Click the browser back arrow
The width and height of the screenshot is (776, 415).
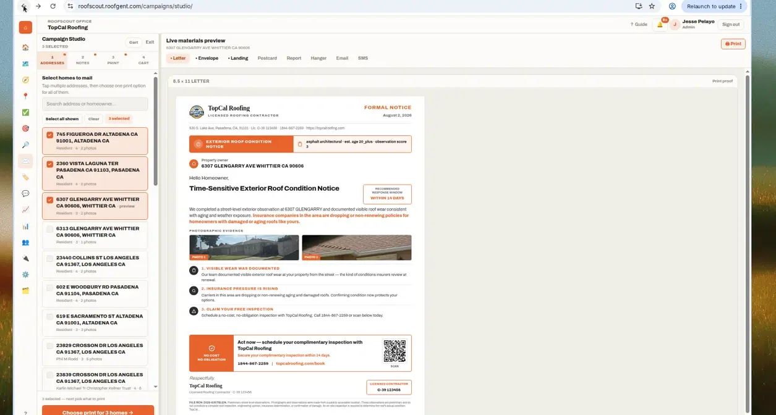(x=23, y=6)
